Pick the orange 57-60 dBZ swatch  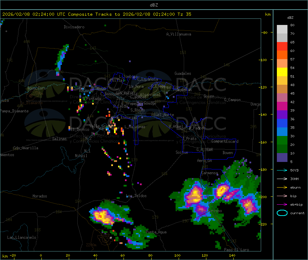point(282,55)
